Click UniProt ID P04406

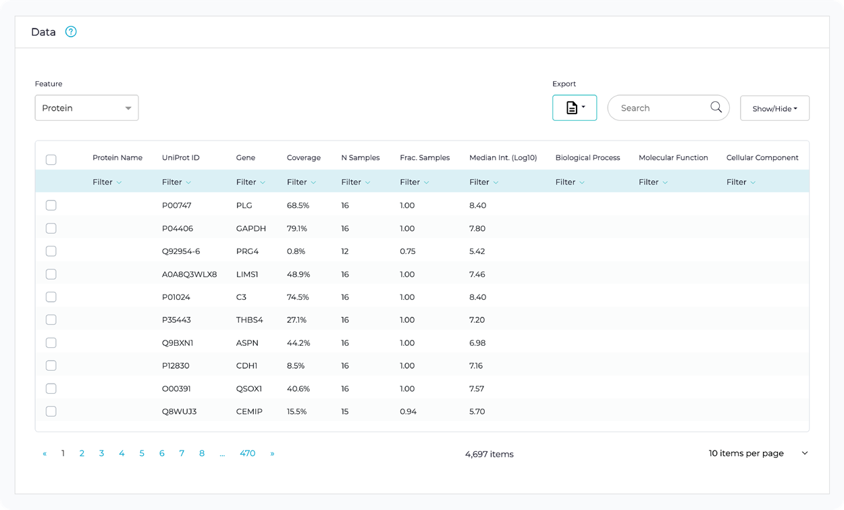[x=178, y=228]
